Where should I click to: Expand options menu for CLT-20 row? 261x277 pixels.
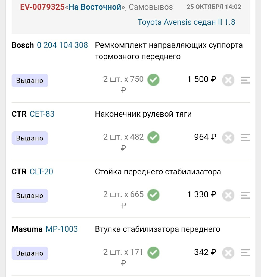245,195
